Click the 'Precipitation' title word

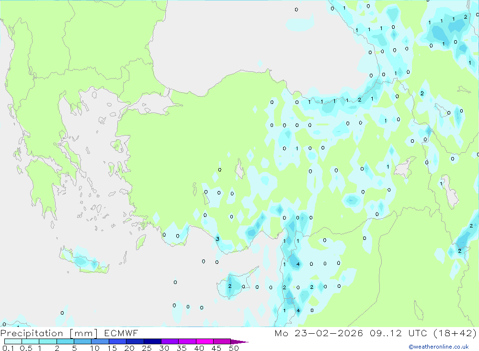32,333
